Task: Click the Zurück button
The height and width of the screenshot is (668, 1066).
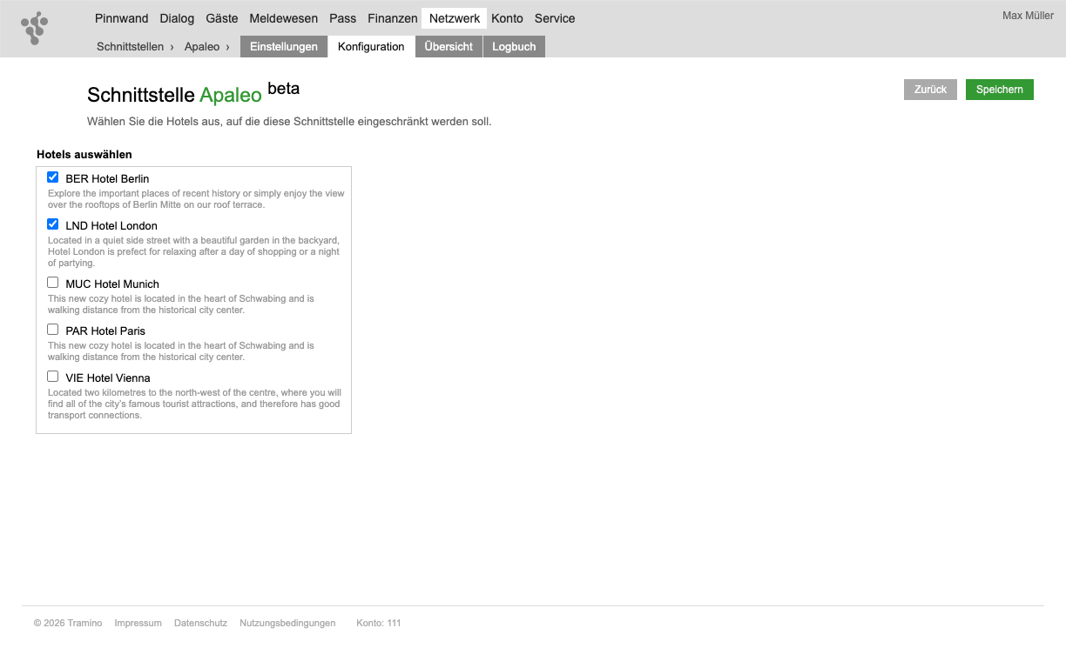Action: 931,90
